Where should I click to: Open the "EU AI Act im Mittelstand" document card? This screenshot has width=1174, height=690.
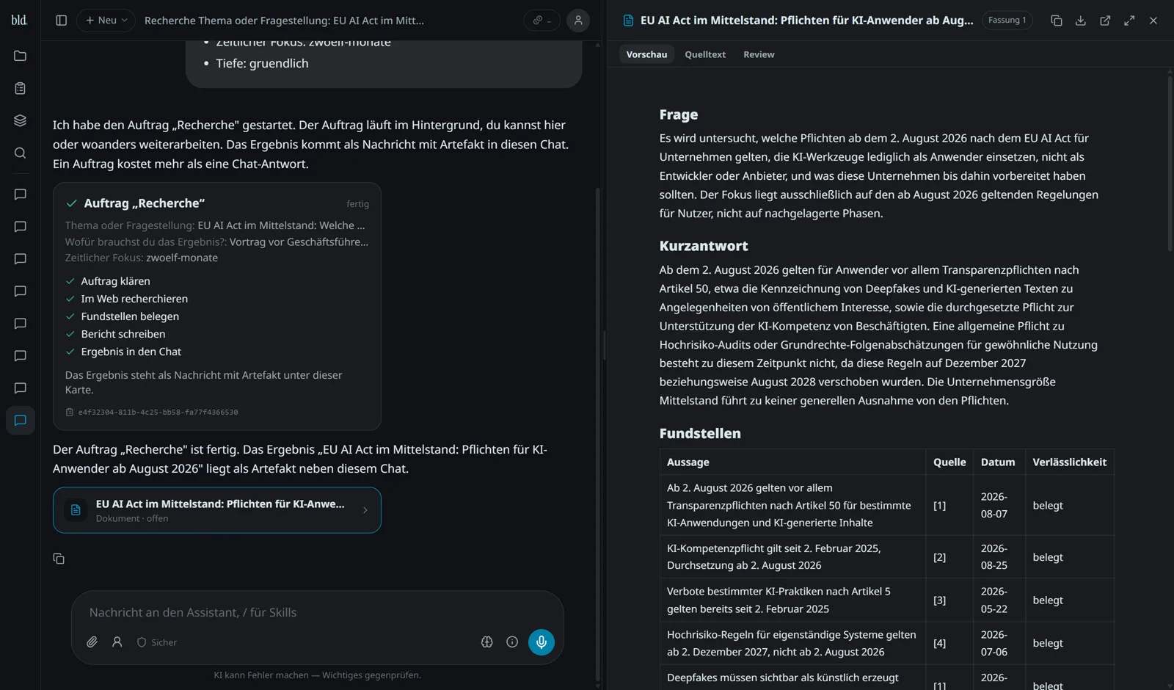click(x=217, y=510)
